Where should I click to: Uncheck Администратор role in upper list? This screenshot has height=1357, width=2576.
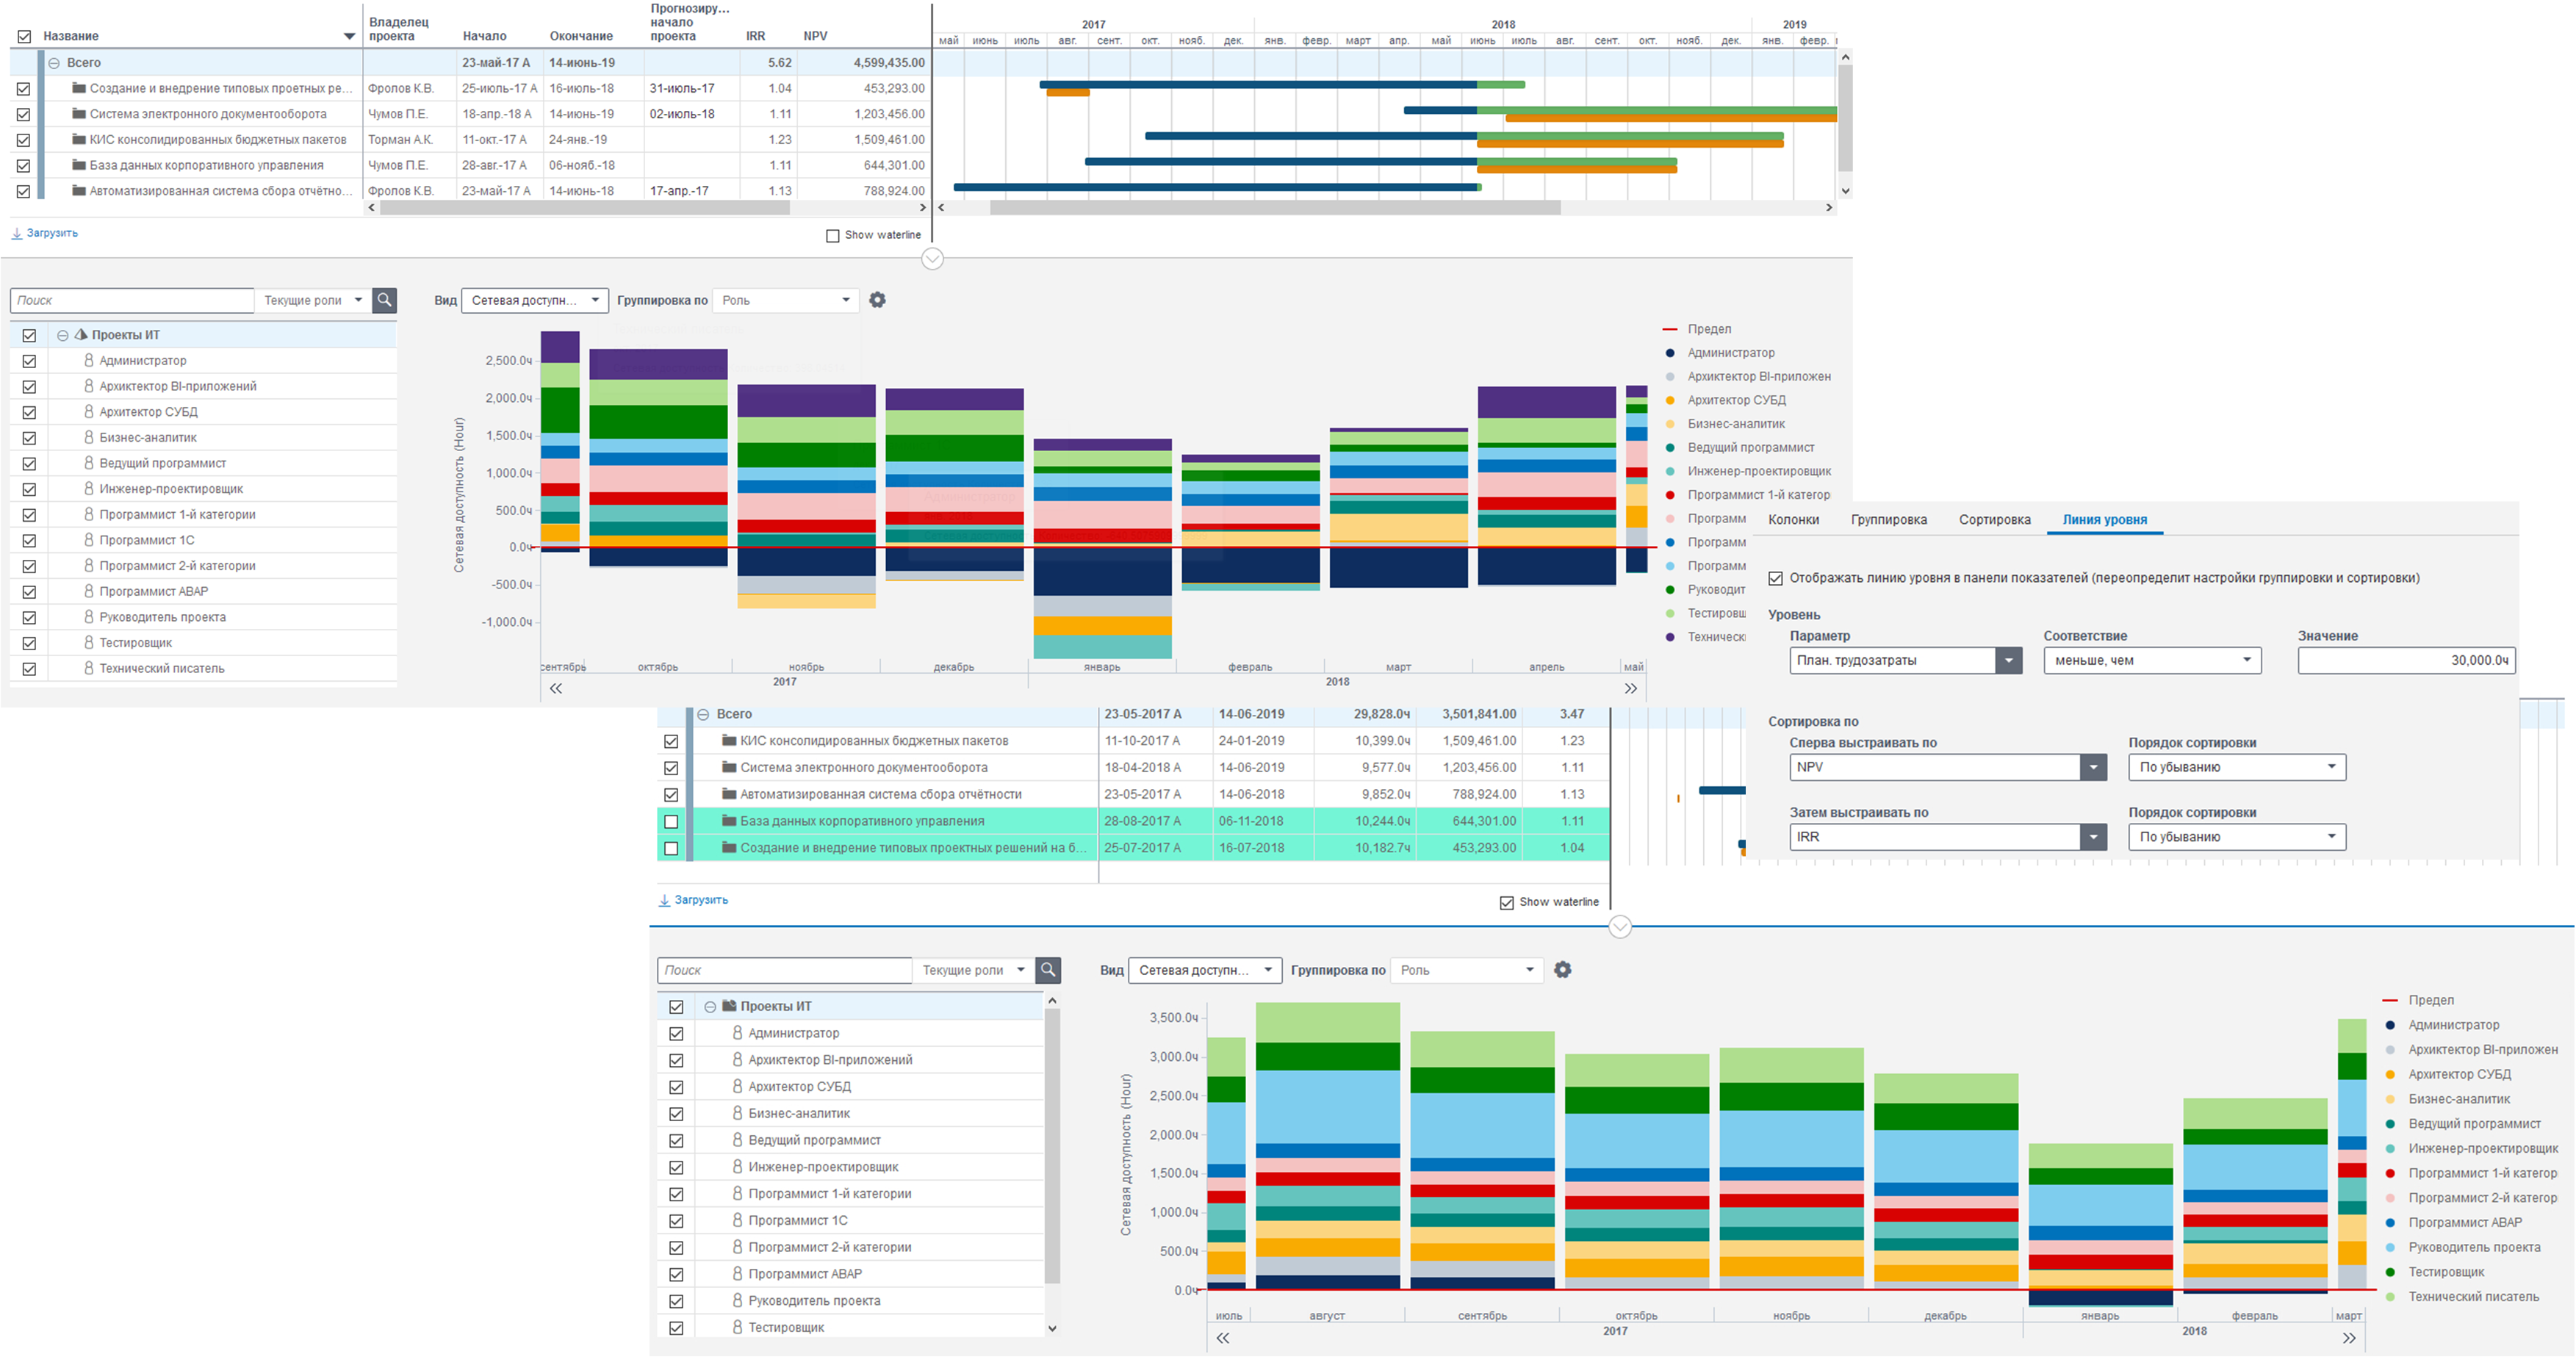coord(29,361)
